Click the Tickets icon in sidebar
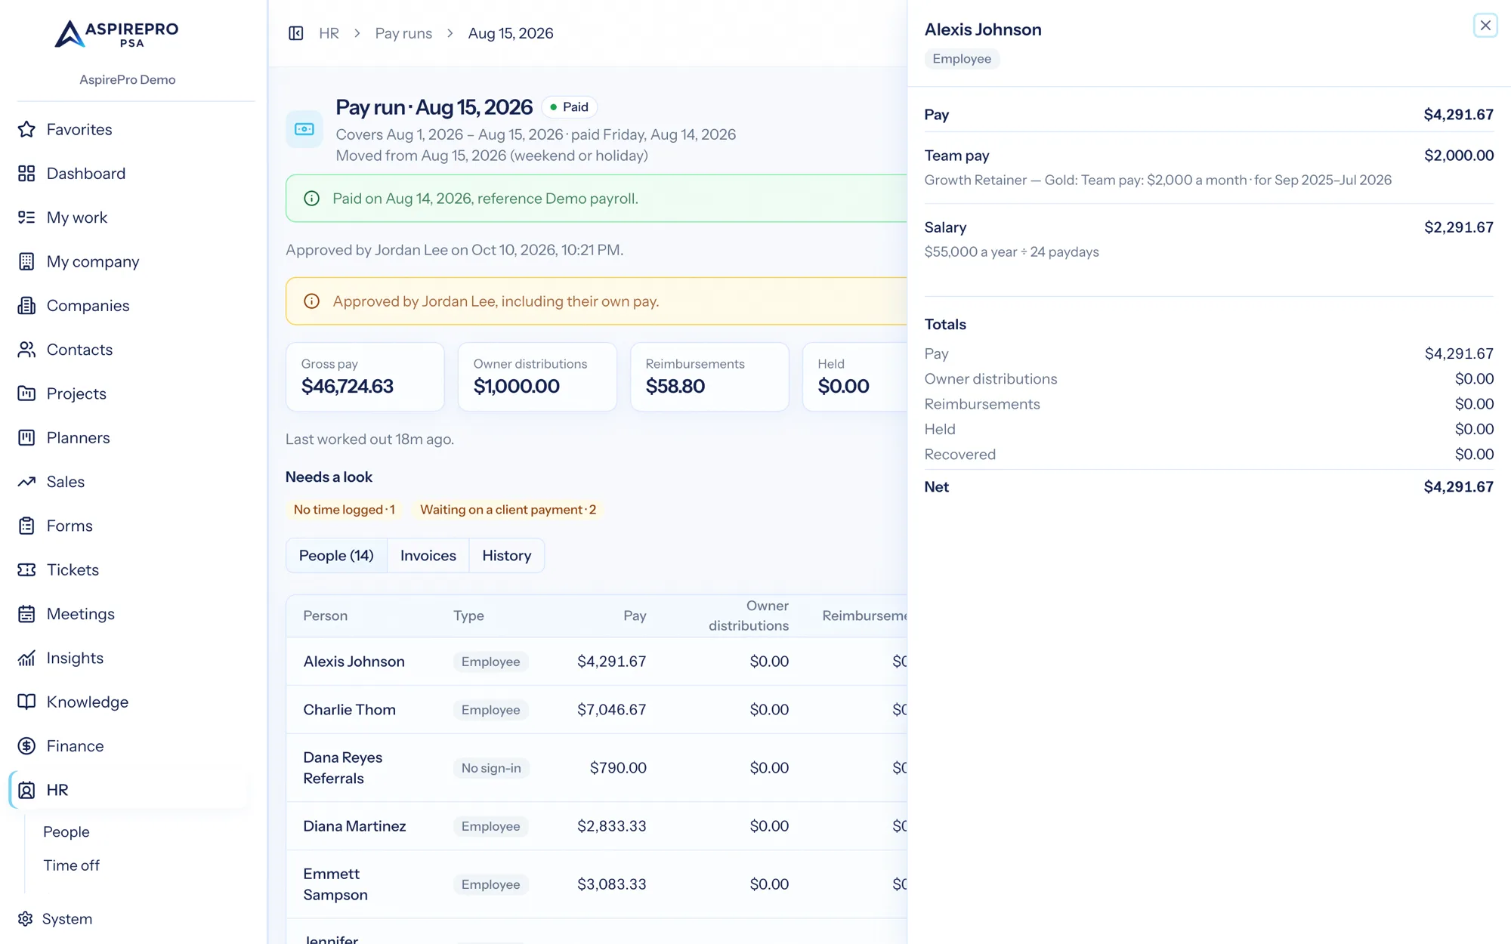1511x944 pixels. (26, 570)
